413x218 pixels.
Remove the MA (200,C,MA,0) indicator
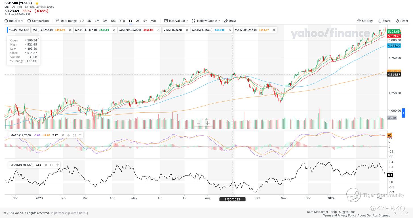click(x=274, y=30)
